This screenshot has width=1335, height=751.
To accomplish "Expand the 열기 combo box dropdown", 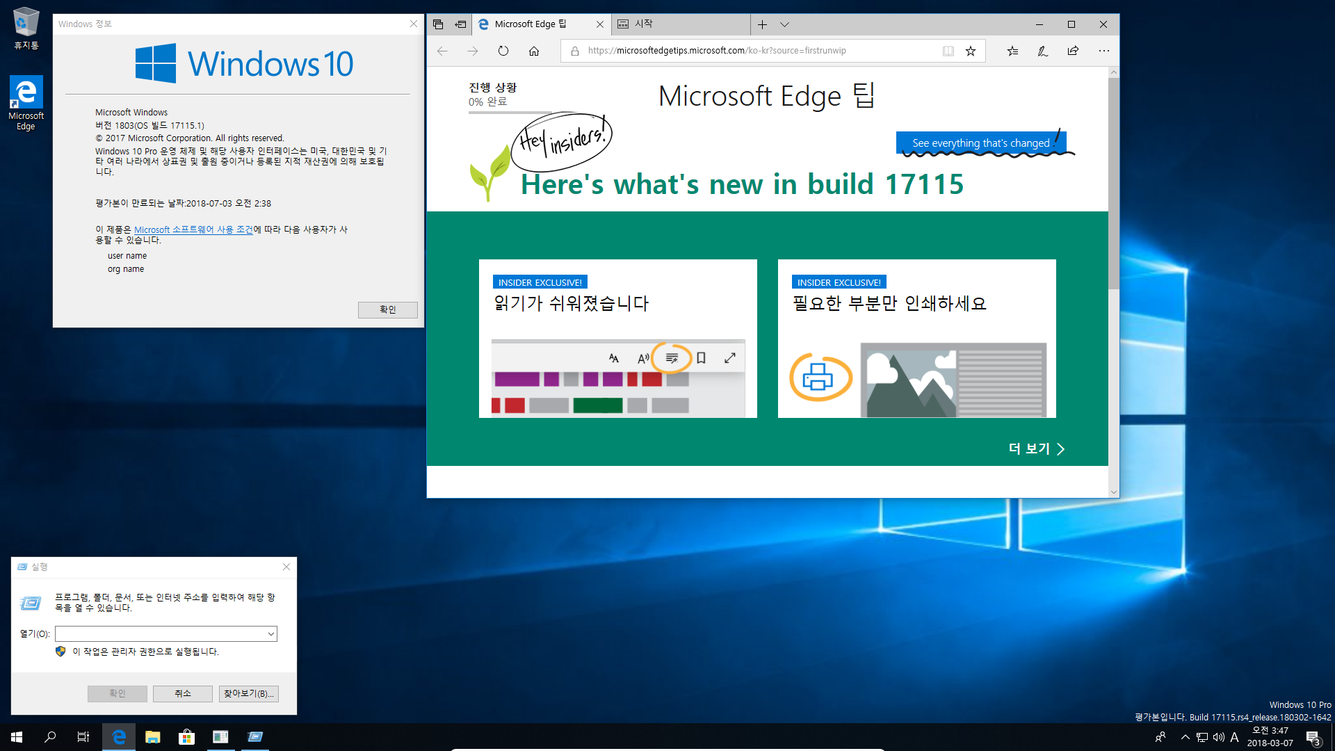I will tap(271, 633).
